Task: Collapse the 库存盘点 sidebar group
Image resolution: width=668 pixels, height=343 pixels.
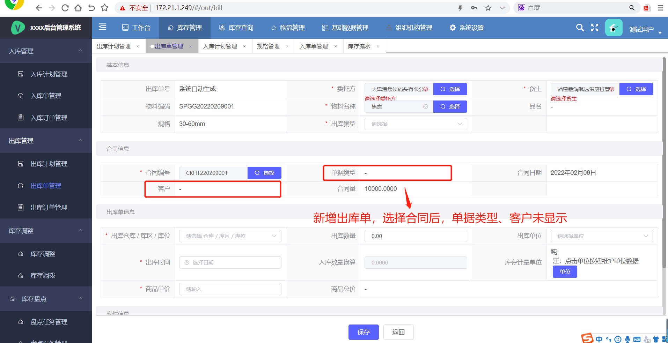Action: pyautogui.click(x=46, y=299)
